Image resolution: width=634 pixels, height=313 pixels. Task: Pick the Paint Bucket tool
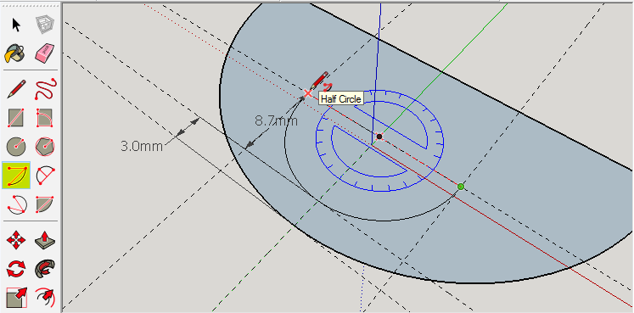point(16,53)
